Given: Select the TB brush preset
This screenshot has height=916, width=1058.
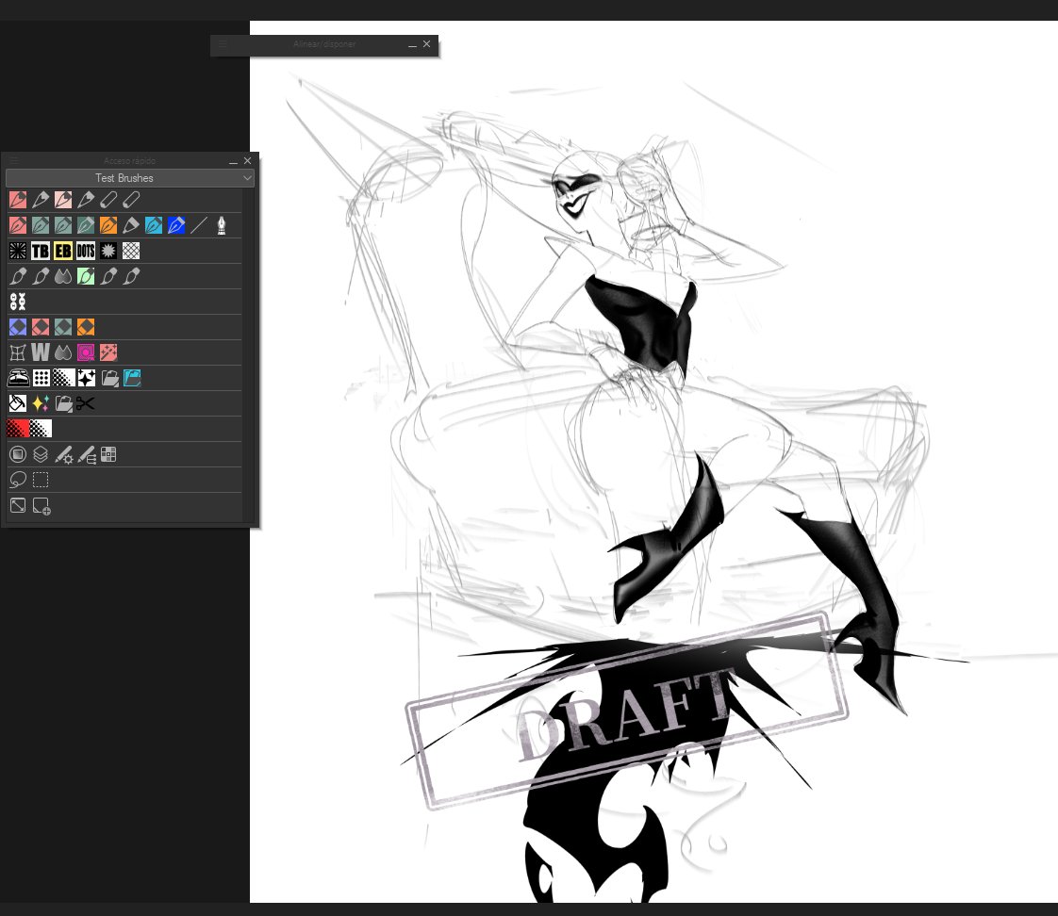Looking at the screenshot, I should coord(40,251).
